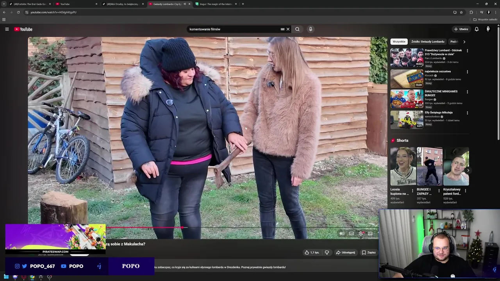The width and height of the screenshot is (500, 281).
Task: Switch to the Imgur browser tab
Action: pyautogui.click(x=216, y=4)
